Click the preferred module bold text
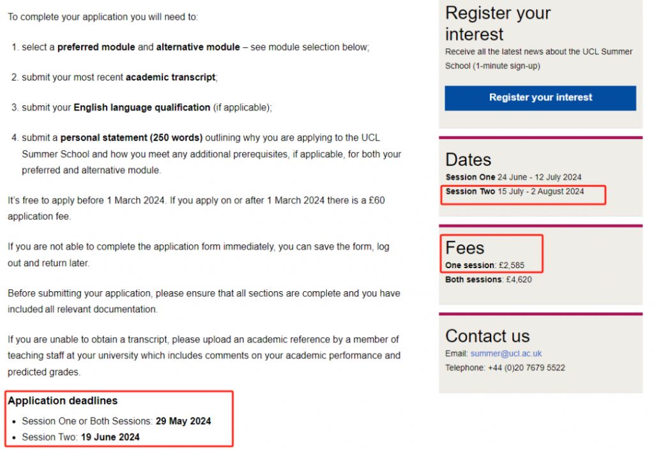The height and width of the screenshot is (454, 654). coord(96,47)
